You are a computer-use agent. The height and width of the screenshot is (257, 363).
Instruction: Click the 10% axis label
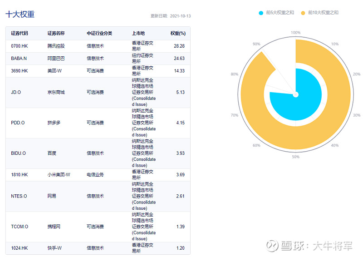tap(335, 44)
